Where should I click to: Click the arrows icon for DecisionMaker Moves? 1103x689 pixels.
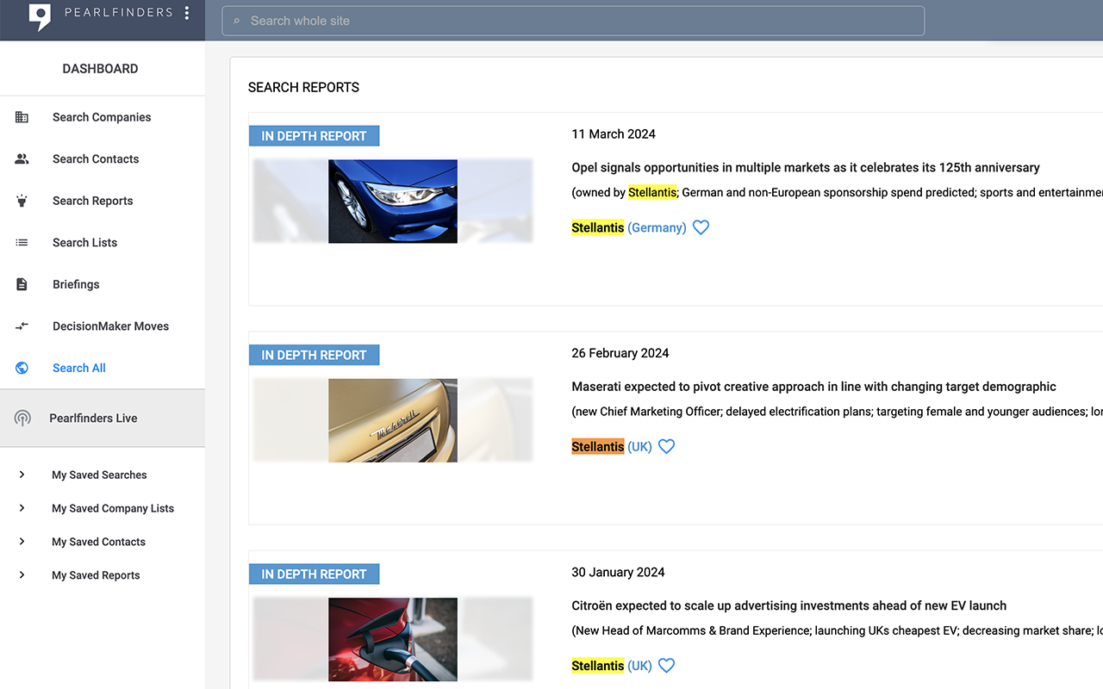coord(22,326)
